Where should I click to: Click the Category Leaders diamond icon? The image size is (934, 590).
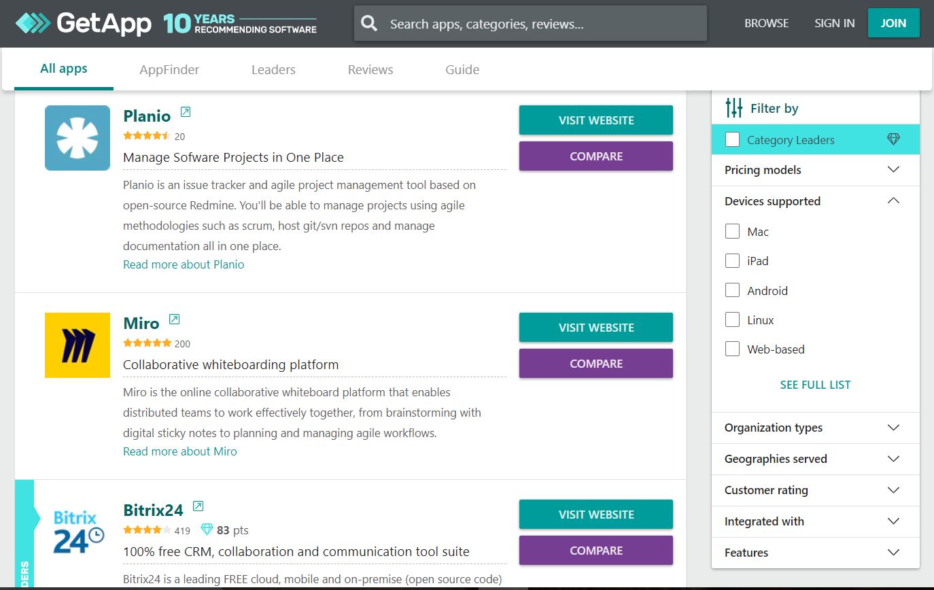893,139
